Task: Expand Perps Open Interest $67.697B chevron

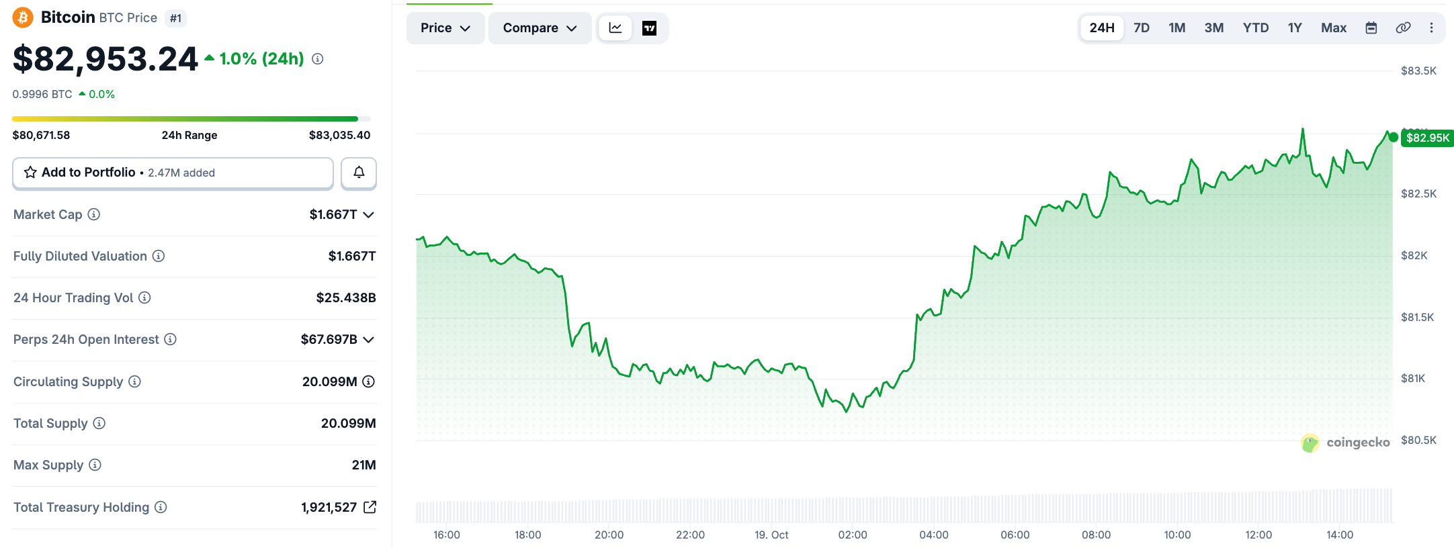Action: [369, 340]
